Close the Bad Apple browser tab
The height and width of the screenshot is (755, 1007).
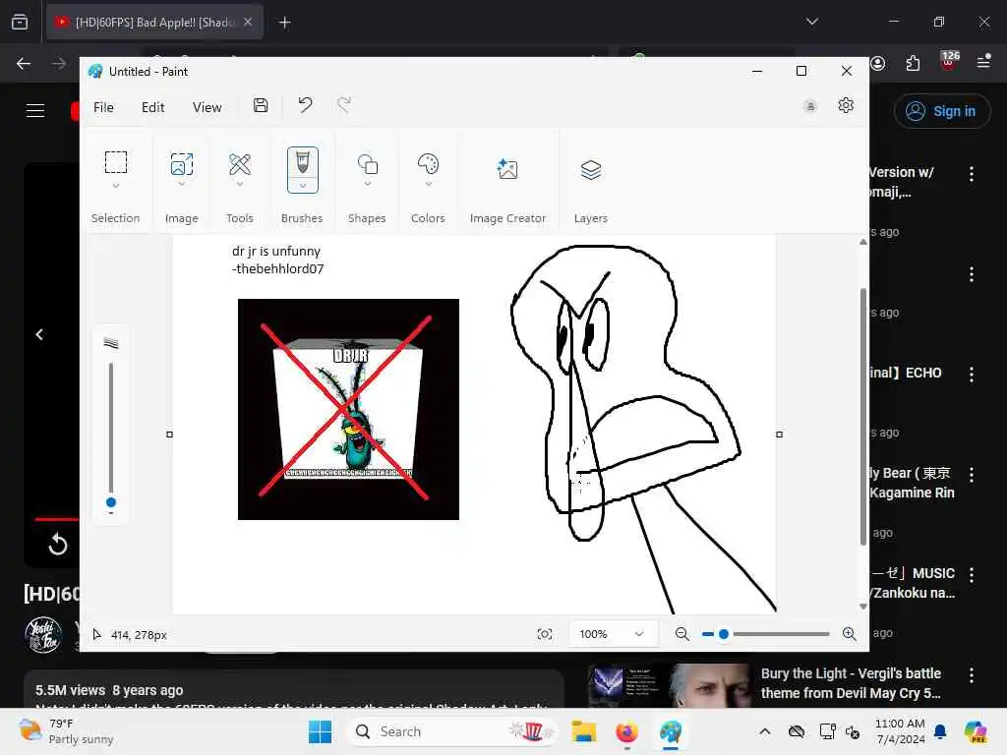248,23
